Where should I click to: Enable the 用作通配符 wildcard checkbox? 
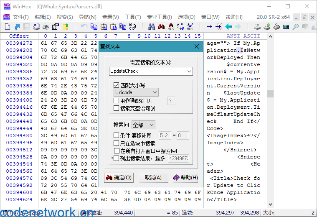pos(116,101)
